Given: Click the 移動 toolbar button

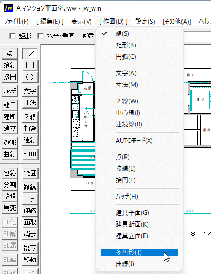Looking at the screenshot, I should 30,260.
